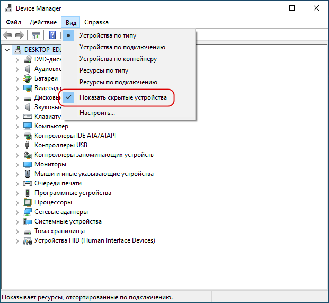Click the Очереди печати printer icon
This screenshot has width=329, height=303.
pos(28,183)
